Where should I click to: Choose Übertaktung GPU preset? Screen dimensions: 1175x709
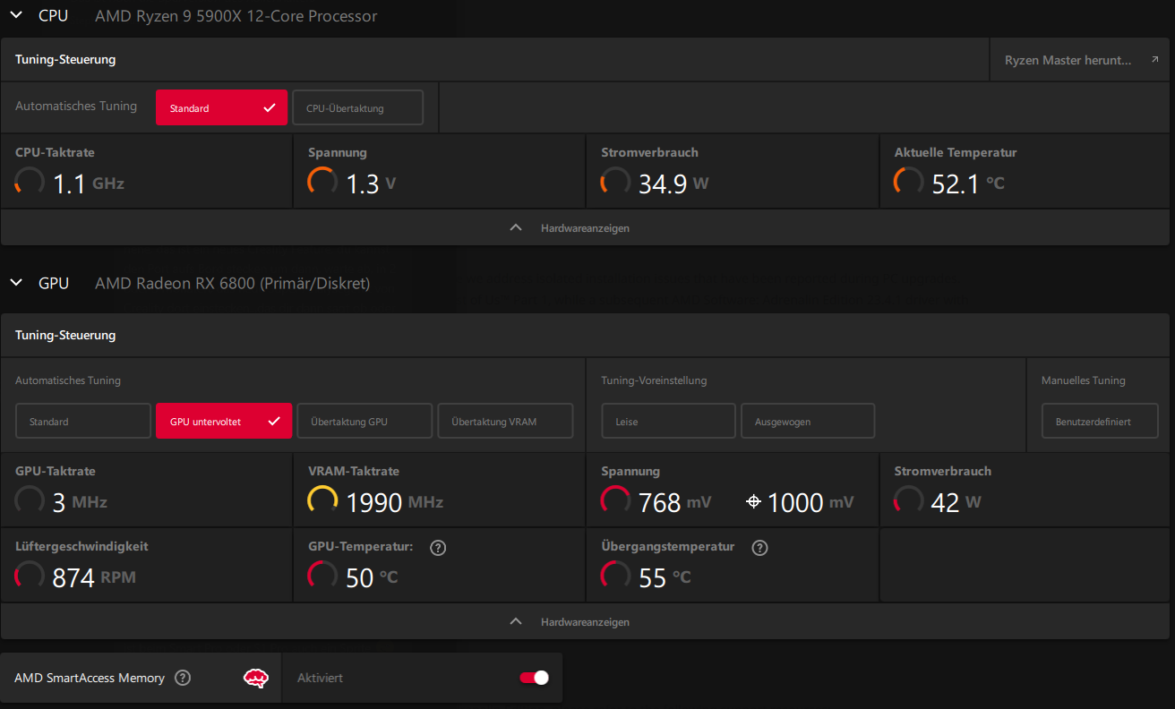pos(365,421)
